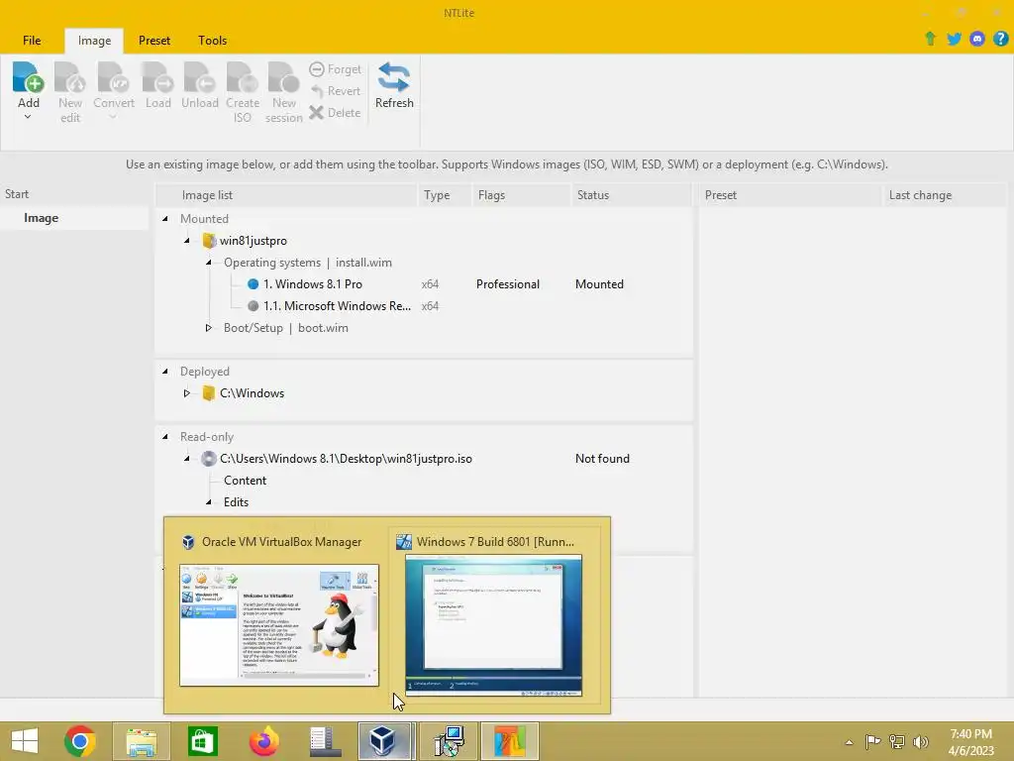Open Windows Store from the taskbar

click(x=202, y=741)
